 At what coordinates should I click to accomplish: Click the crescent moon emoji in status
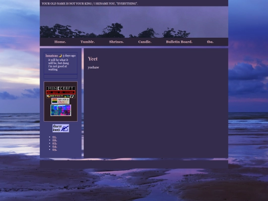point(60,56)
